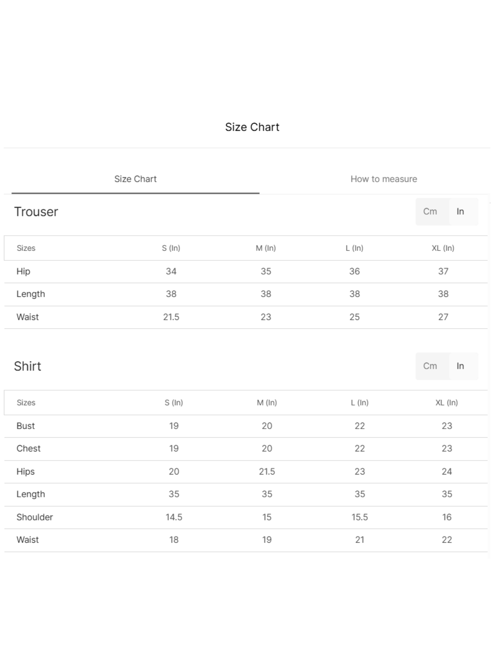Click the Trouser section heading
The height and width of the screenshot is (659, 494).
[x=36, y=212]
